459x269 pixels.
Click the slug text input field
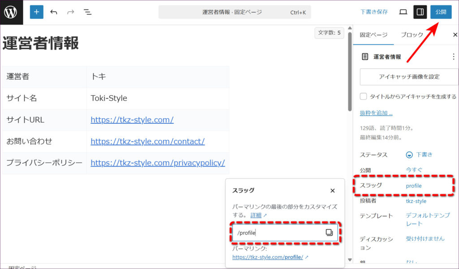pos(278,232)
